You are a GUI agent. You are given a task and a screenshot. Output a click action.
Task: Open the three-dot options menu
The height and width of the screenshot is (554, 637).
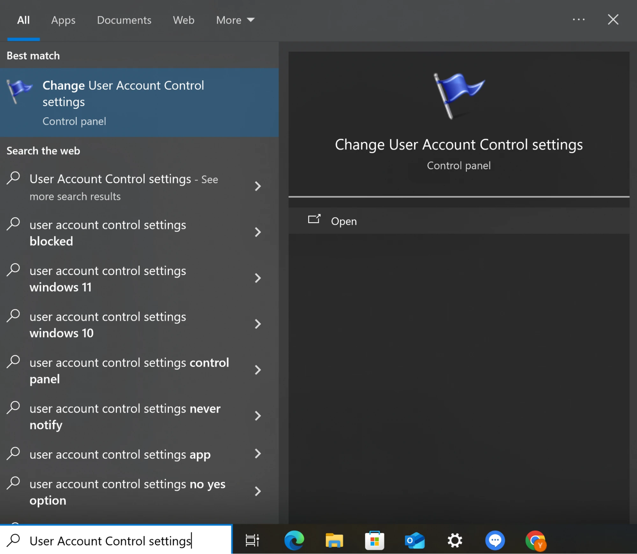(579, 20)
